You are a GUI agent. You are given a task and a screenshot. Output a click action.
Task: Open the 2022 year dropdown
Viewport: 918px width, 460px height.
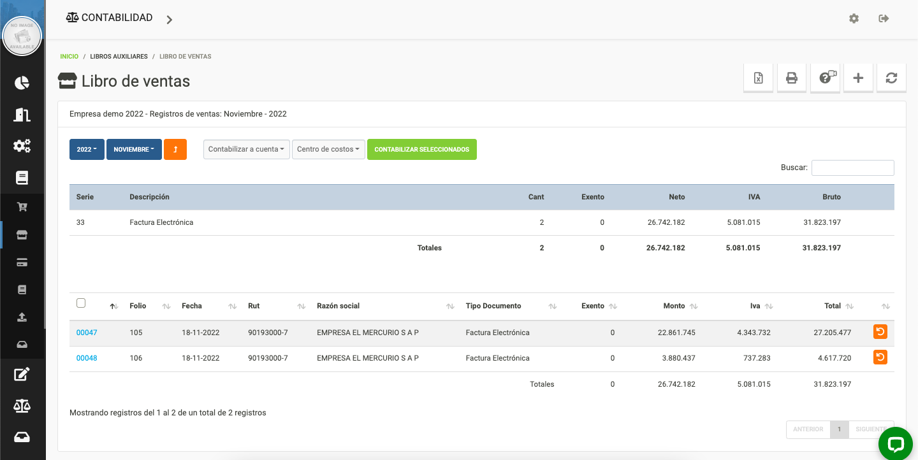(x=87, y=149)
